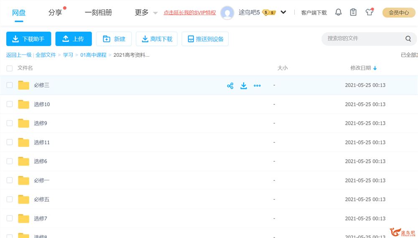The image size is (418, 238).
Task: Go to 全部文件 in breadcrumb
Action: click(x=46, y=55)
